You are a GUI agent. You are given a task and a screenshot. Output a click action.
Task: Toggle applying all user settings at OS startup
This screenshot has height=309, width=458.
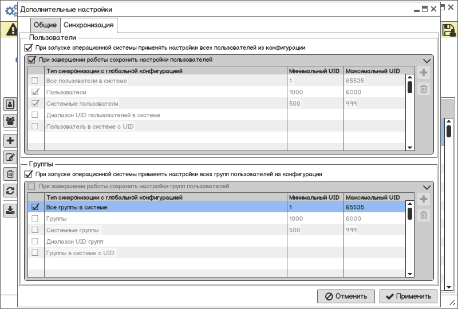[29, 48]
